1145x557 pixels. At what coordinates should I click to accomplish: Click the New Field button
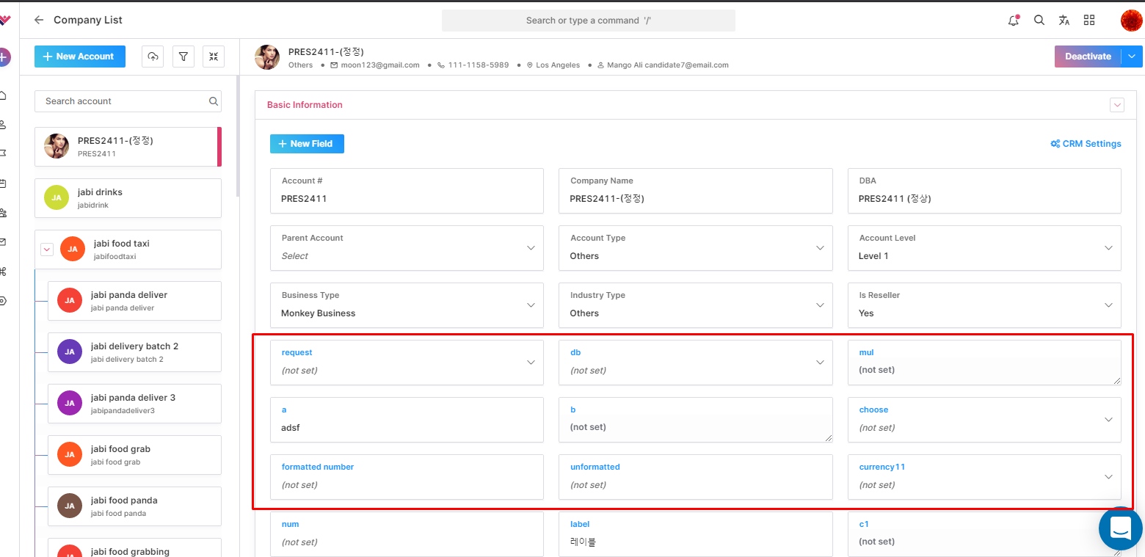pyautogui.click(x=307, y=144)
